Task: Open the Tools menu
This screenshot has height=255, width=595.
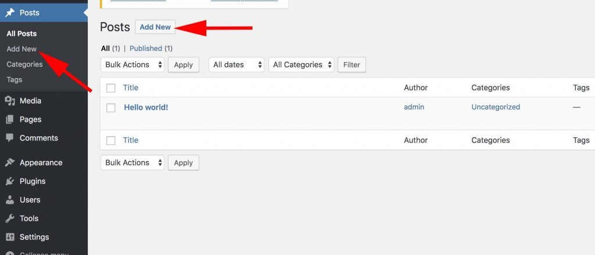Action: tap(29, 218)
